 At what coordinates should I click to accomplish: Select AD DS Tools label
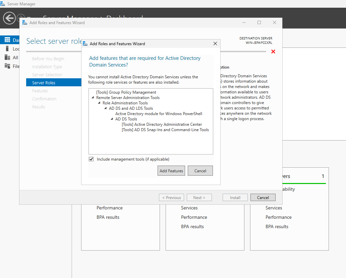pos(126,119)
